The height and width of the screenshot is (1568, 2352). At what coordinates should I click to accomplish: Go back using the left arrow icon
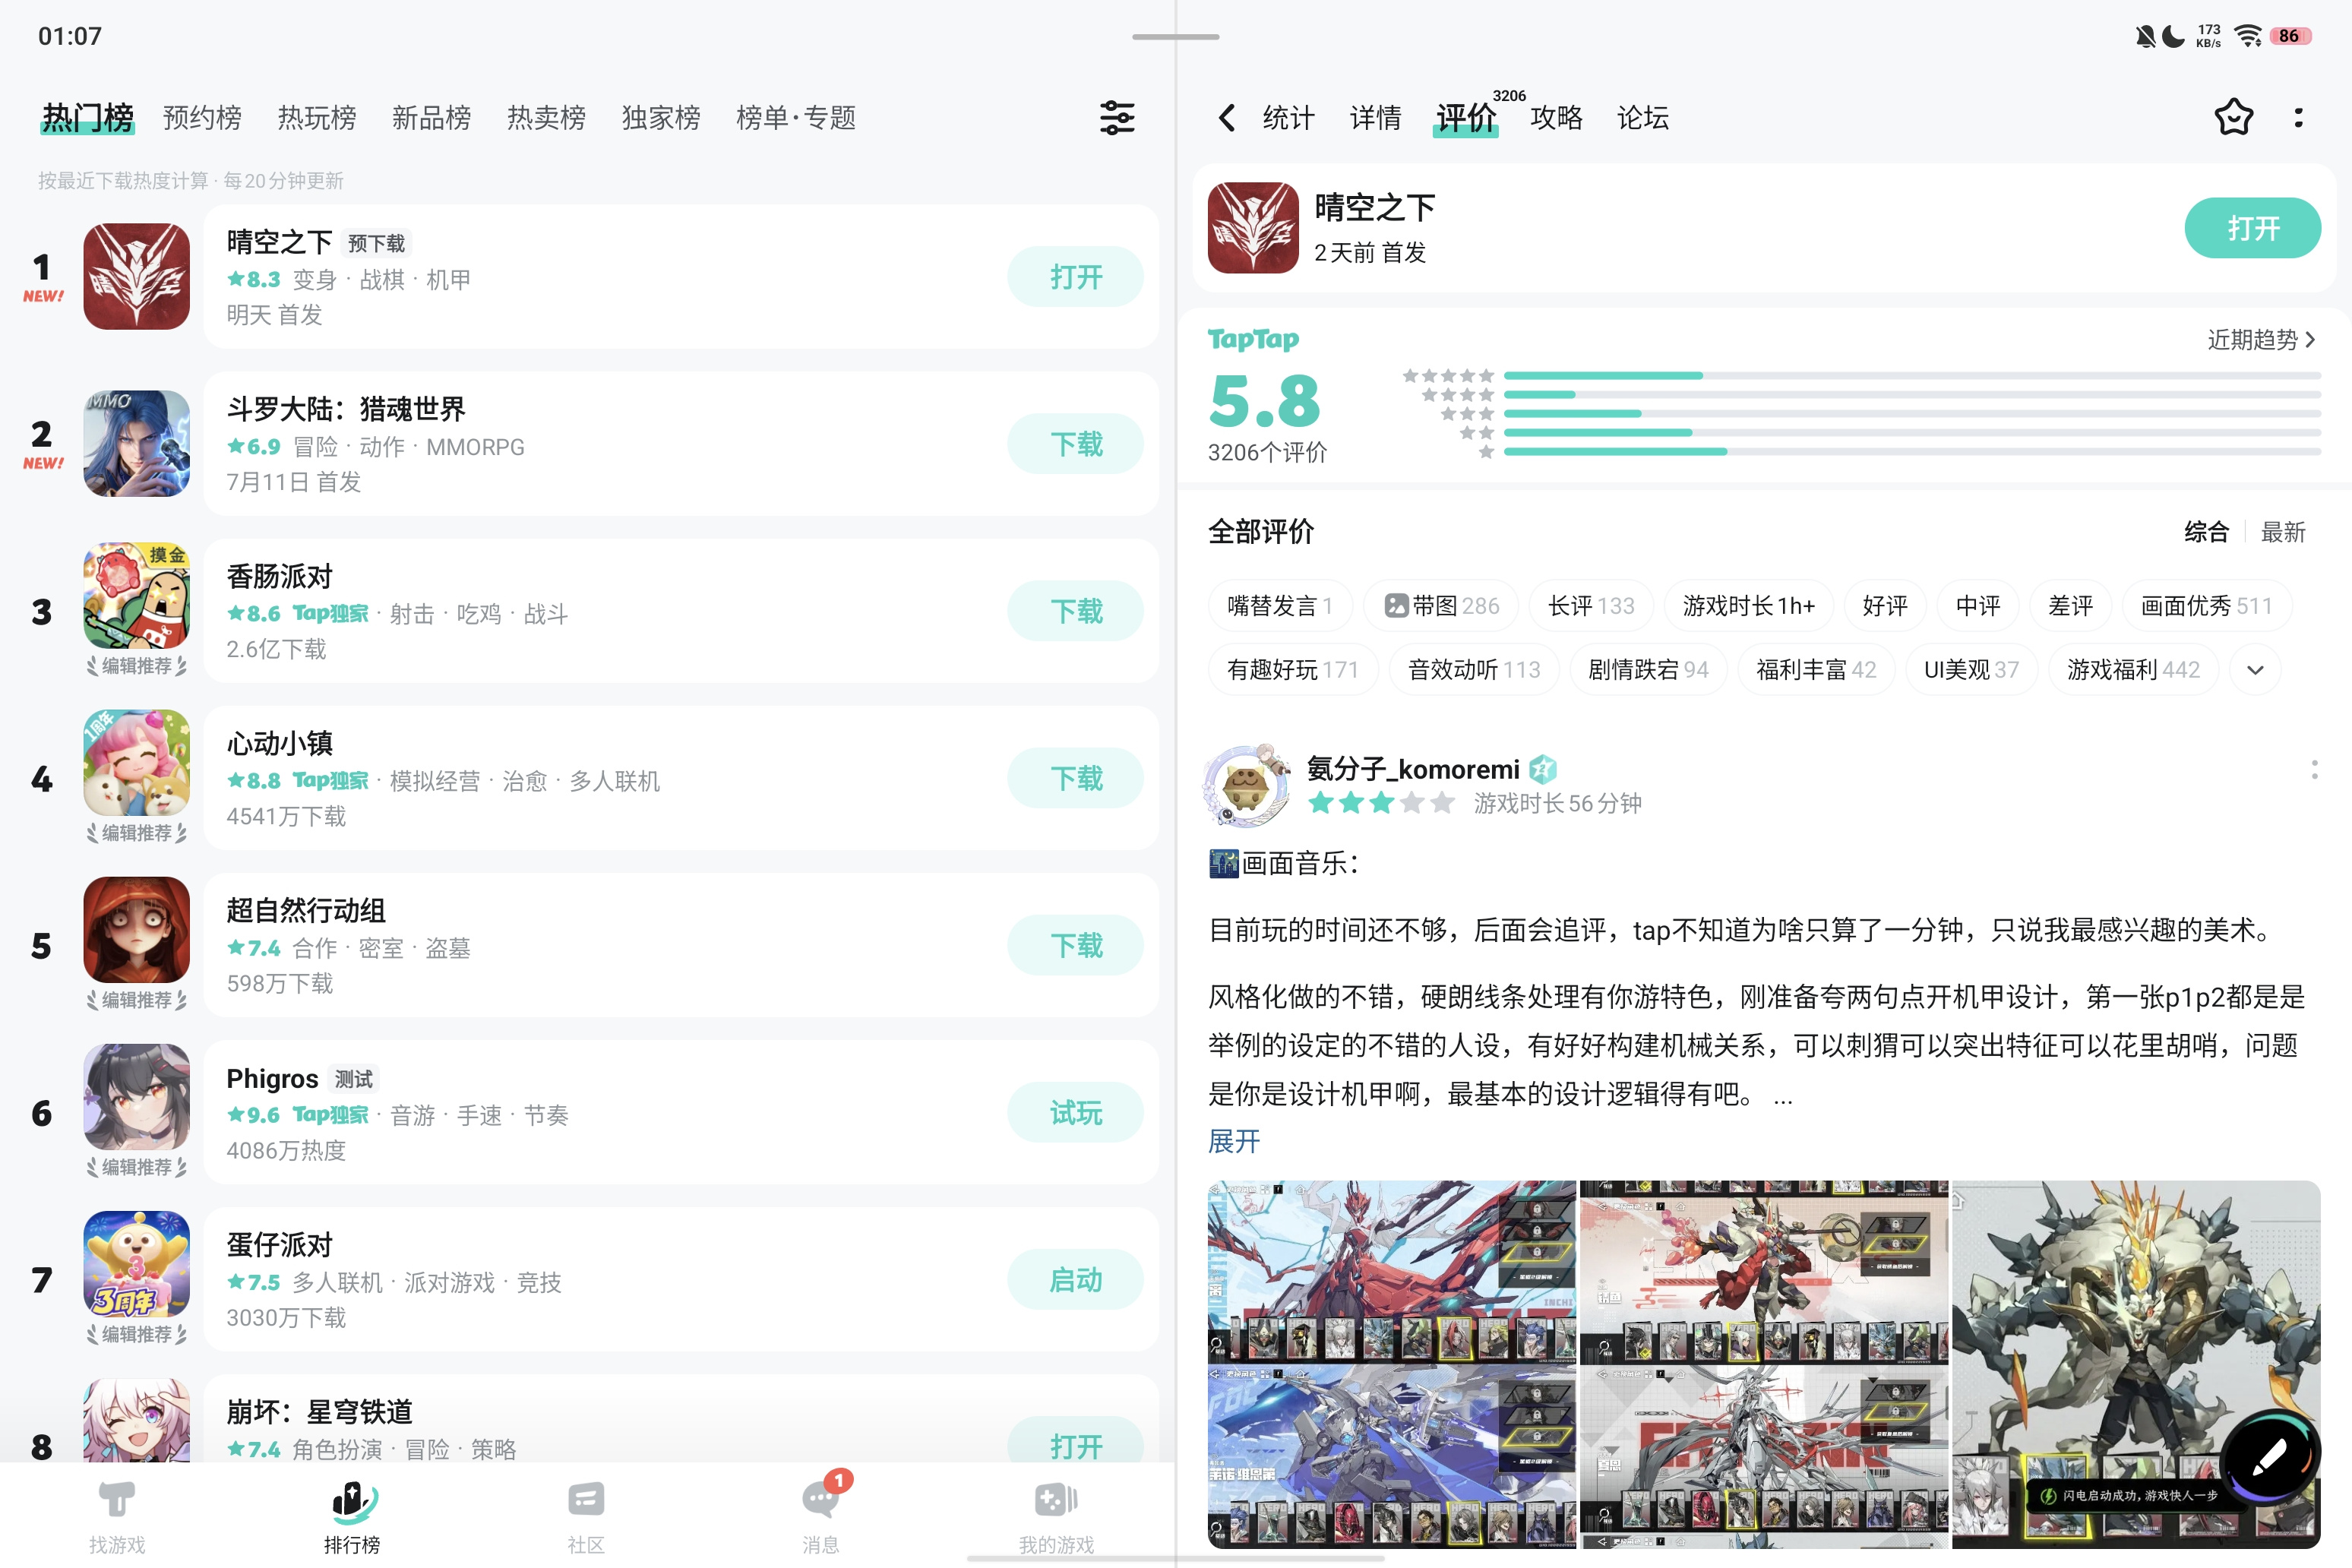[1227, 118]
